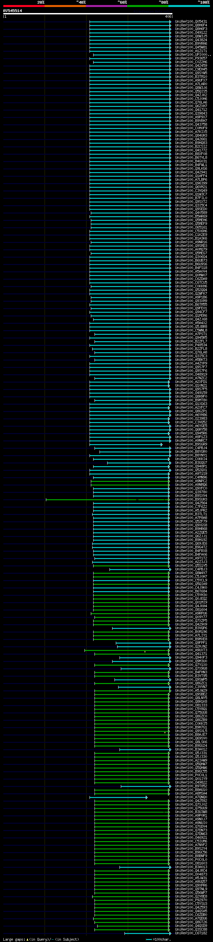
Task: Select hit UniRef100_P93657
Action: click(x=191, y=58)
